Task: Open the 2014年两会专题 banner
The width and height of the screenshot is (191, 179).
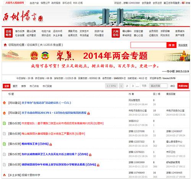Action: [96, 56]
